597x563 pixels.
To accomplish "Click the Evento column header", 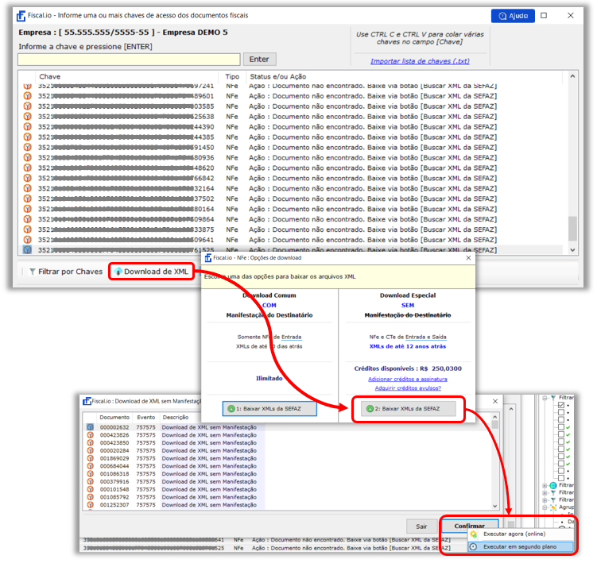I will tap(145, 418).
